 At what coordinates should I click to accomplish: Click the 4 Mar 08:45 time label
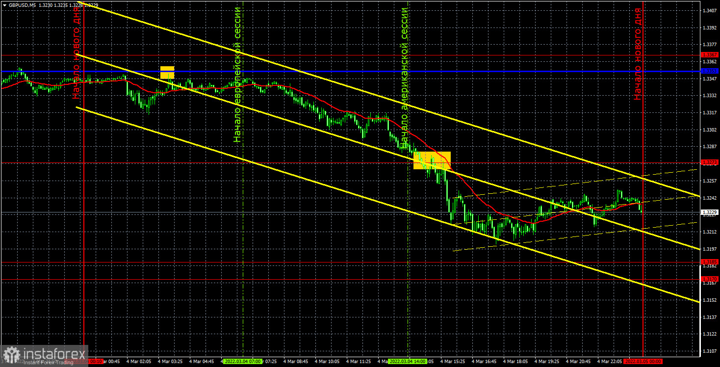[296, 361]
